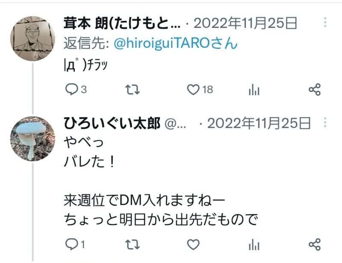
Task: Share the |д゜)チラッ tweet
Action: (x=315, y=89)
